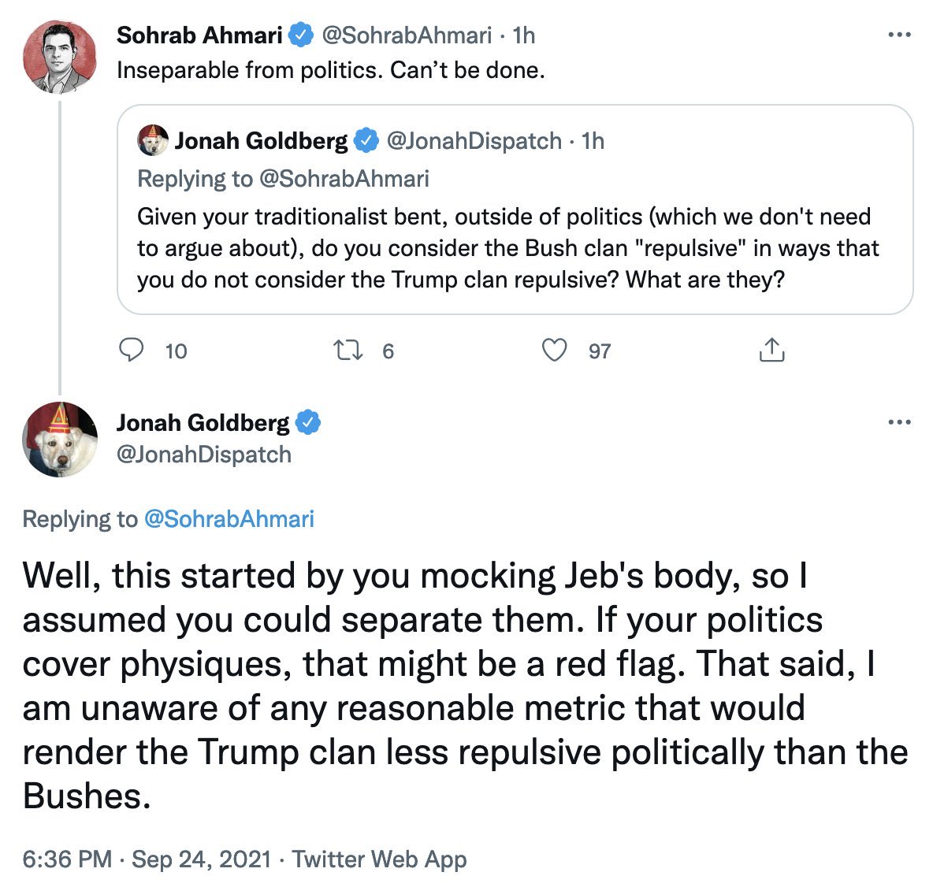The image size is (933, 887).
Task: Open Jonah Goldberg's dog avatar in the main tweet
Action: pos(60,440)
